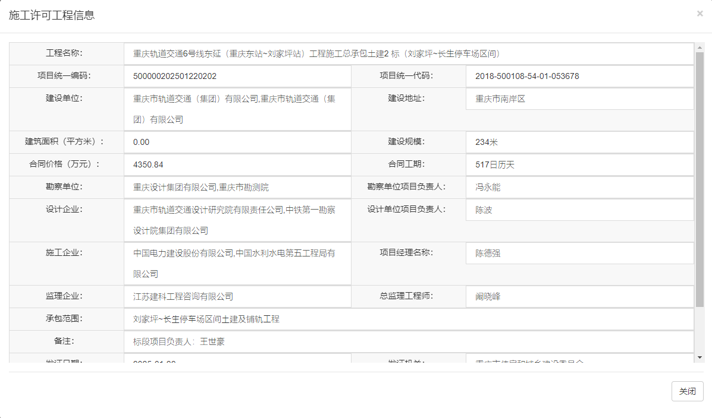Click the scrollbar up arrow
This screenshot has height=418, width=712.
coord(700,47)
